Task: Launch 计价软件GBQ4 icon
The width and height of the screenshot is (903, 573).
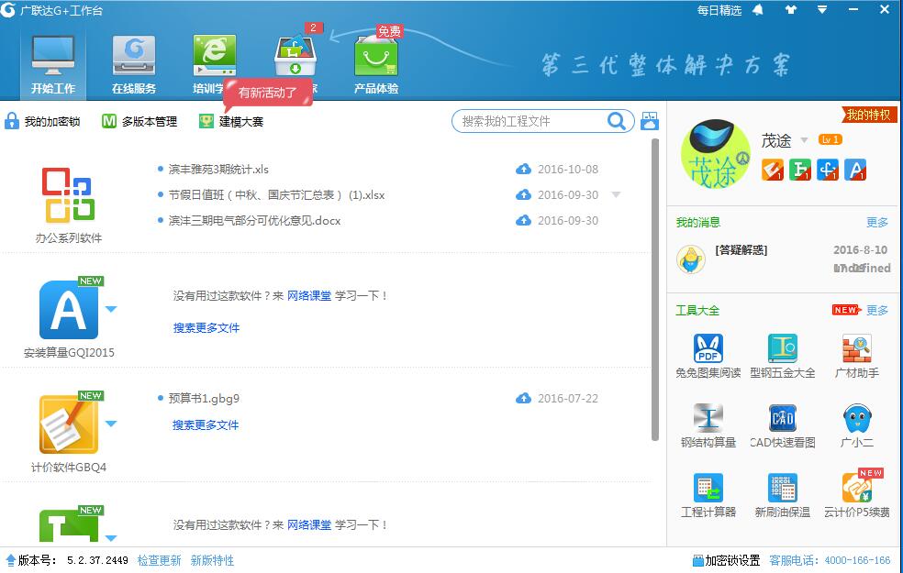Action: [69, 424]
